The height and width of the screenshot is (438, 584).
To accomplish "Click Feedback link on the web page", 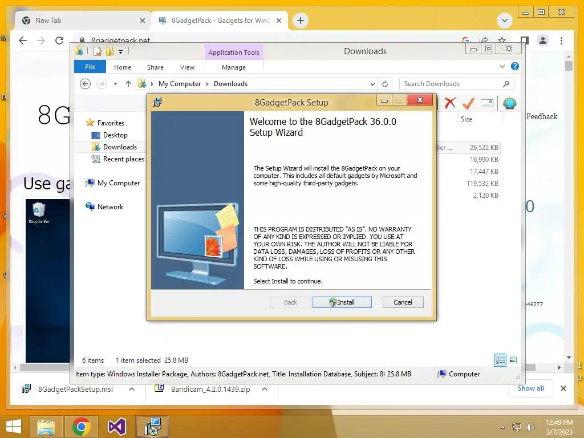I will point(542,116).
